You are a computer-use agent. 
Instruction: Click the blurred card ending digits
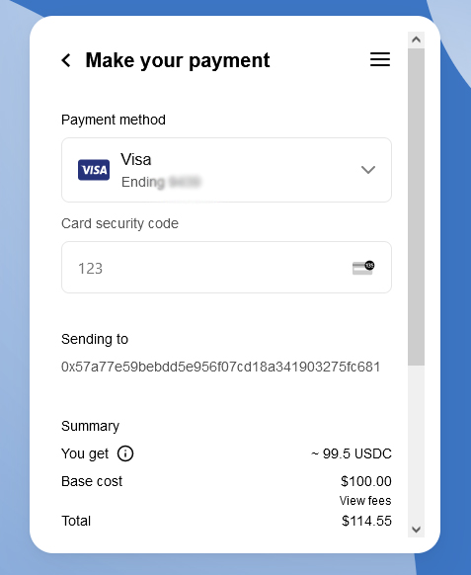click(185, 182)
